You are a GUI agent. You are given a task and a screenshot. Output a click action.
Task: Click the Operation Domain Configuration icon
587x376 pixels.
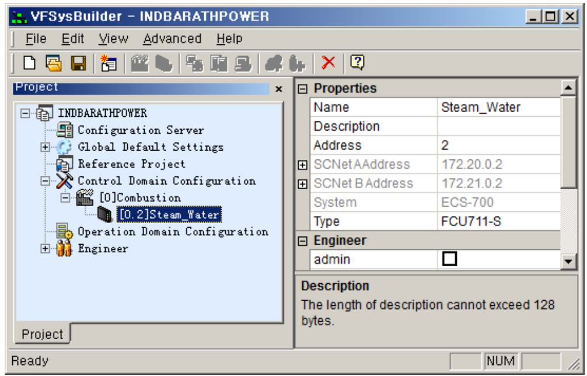[x=64, y=231]
